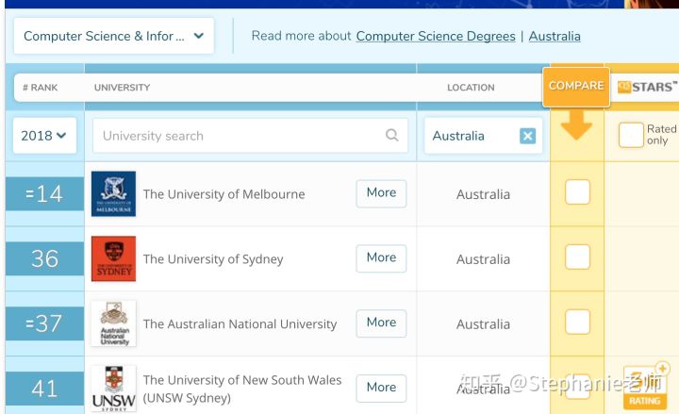
Task: Click the UNSW stars RATING badge
Action: coord(645,388)
